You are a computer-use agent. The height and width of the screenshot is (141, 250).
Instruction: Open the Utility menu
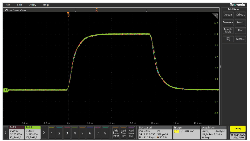tap(32, 5)
